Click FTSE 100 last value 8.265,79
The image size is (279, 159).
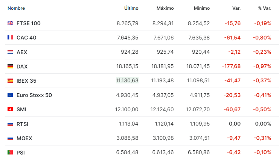127,23
